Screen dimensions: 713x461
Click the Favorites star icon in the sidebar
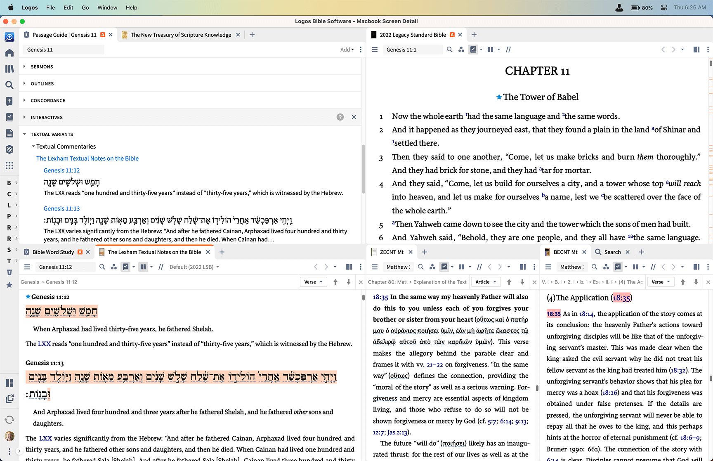click(9, 285)
